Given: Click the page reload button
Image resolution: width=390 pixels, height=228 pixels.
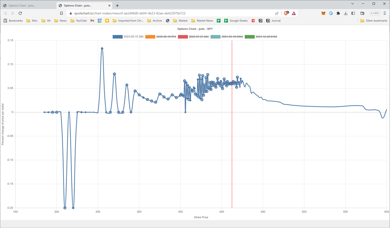Looking at the screenshot, I should point(20,13).
